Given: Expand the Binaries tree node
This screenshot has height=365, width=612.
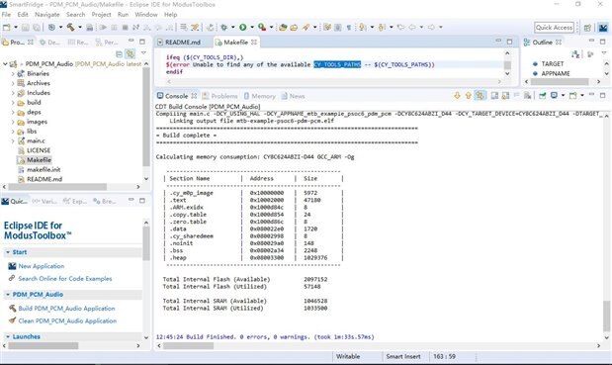Looking at the screenshot, I should point(13,73).
